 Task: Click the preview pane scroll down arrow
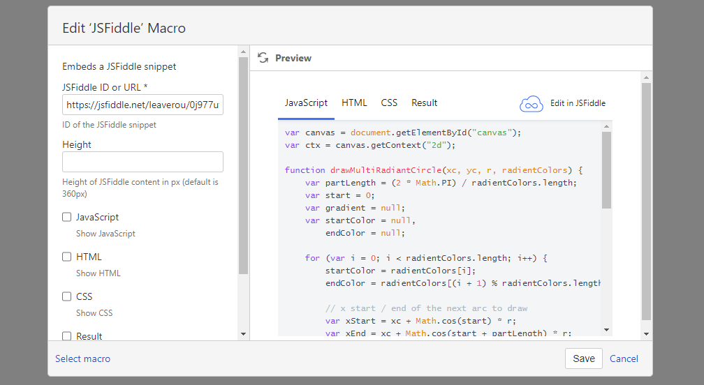click(647, 334)
